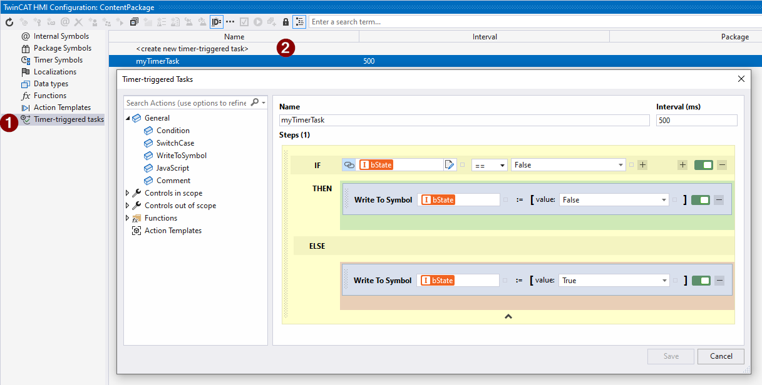
Task: Click the lock icon on the toolbar
Action: pos(286,22)
